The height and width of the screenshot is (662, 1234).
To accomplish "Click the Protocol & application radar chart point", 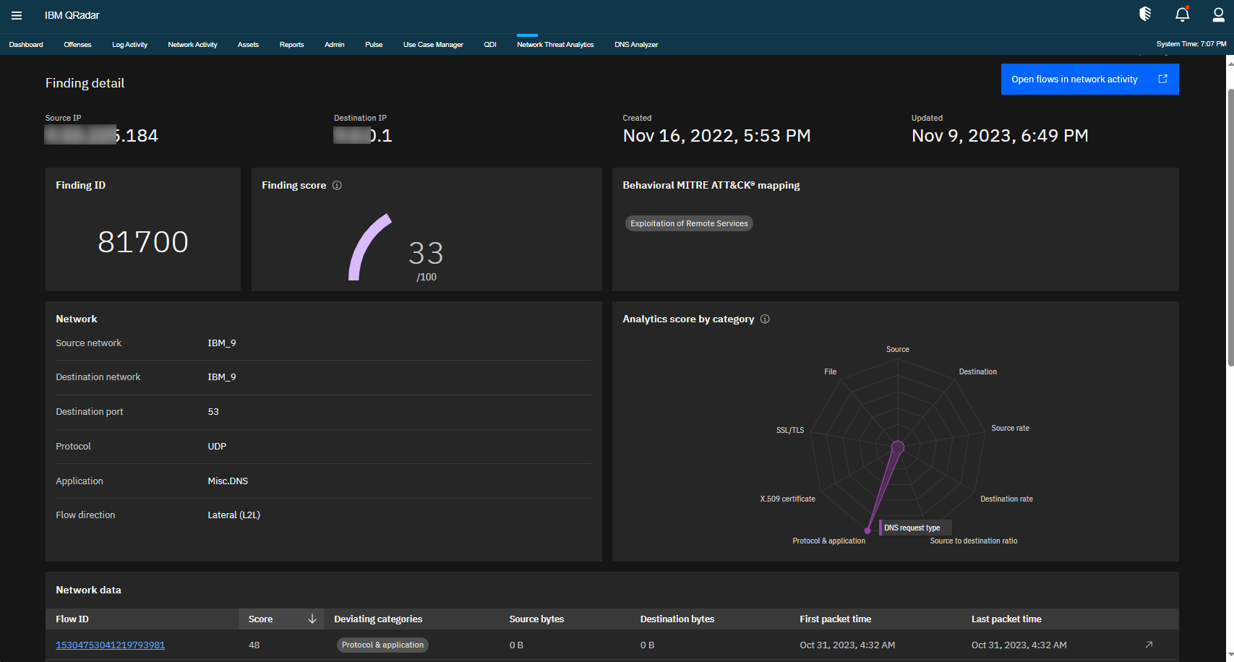I will (867, 530).
